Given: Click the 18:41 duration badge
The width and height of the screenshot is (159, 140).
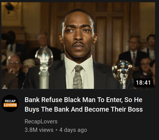Looking at the screenshot, I should 143,83.
